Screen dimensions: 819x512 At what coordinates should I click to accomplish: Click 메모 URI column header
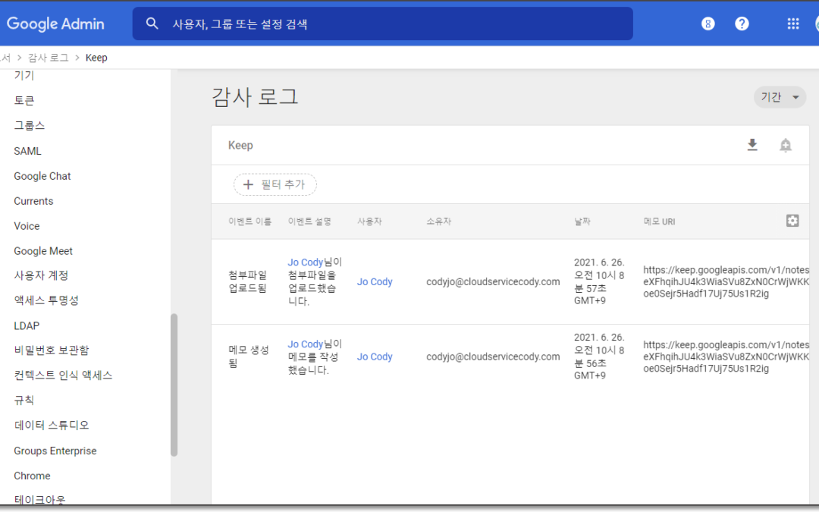point(659,221)
